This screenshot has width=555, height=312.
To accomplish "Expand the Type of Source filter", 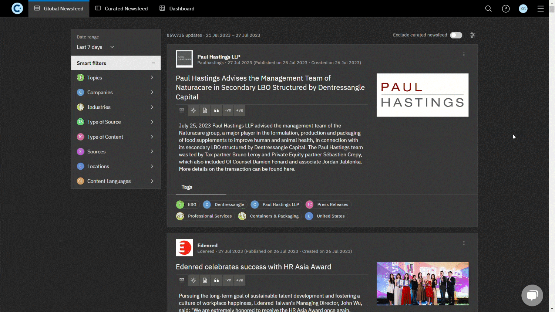I will point(116,122).
